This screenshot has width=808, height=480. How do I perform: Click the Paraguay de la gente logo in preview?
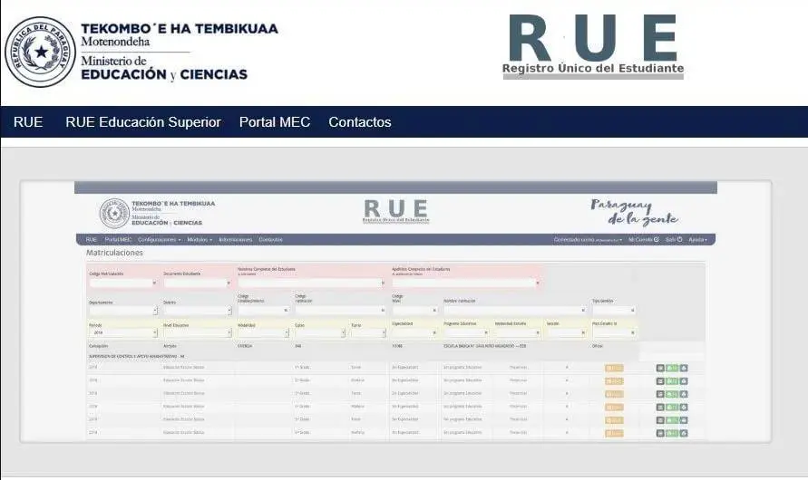point(635,213)
